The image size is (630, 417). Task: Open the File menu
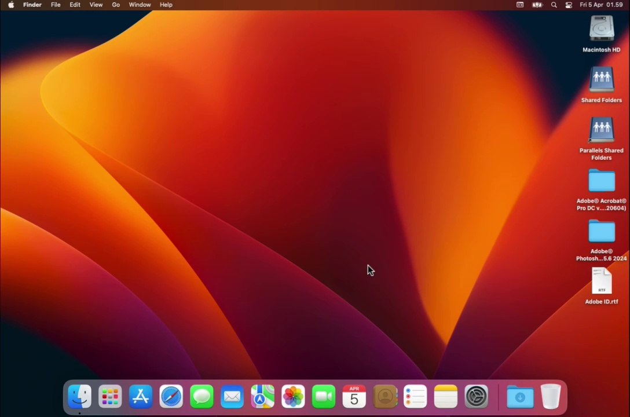click(x=56, y=5)
